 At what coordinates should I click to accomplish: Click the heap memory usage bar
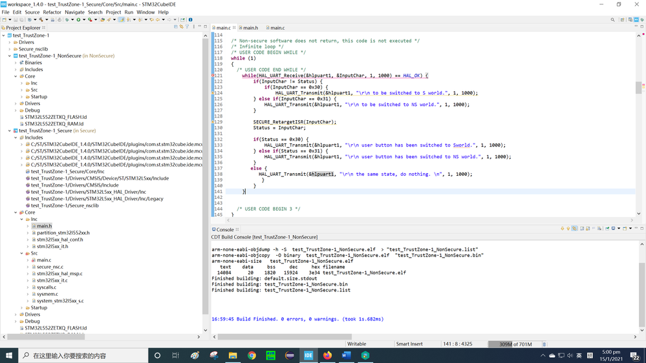click(x=513, y=344)
